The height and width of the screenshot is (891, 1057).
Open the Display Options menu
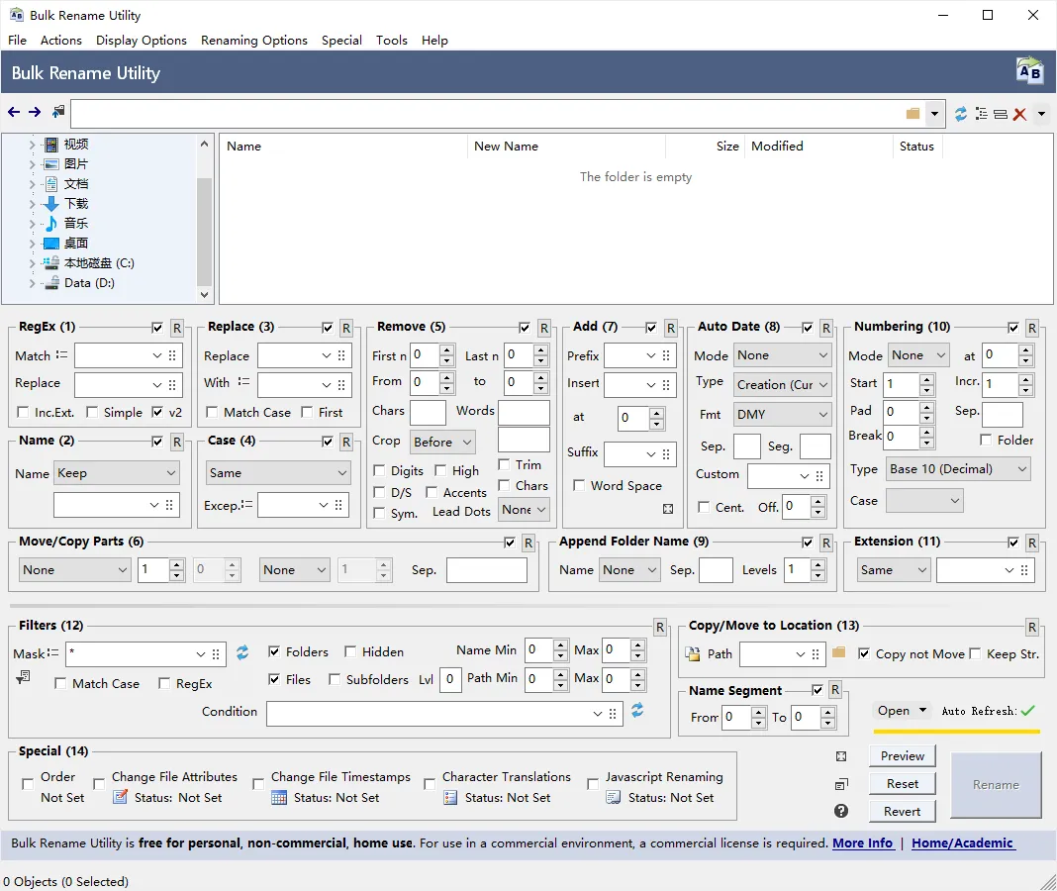tap(141, 40)
